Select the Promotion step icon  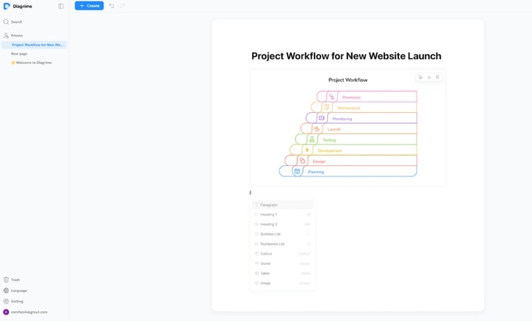[x=332, y=97]
